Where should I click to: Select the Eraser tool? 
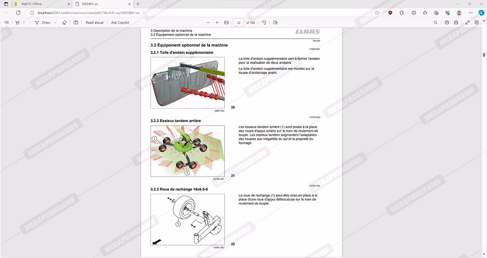tap(64, 22)
